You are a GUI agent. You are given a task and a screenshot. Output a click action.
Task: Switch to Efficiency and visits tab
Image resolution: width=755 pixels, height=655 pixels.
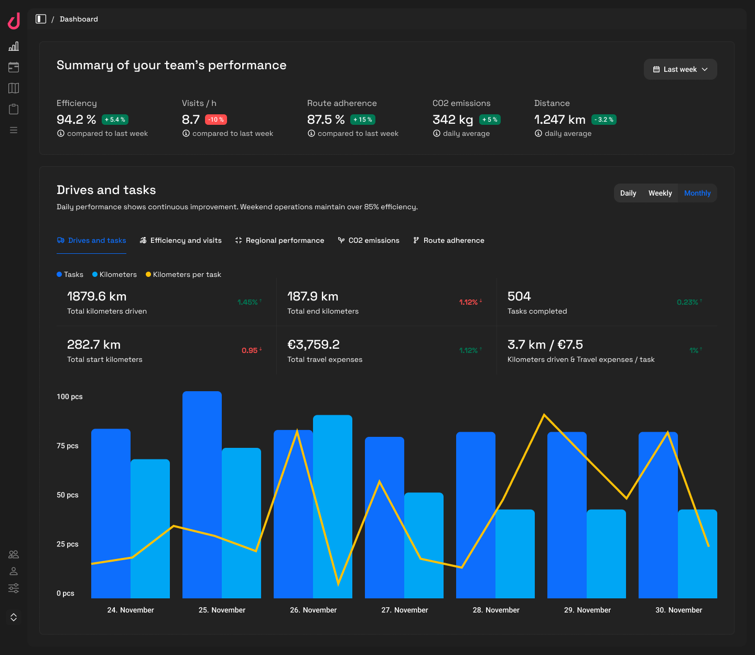pyautogui.click(x=181, y=240)
